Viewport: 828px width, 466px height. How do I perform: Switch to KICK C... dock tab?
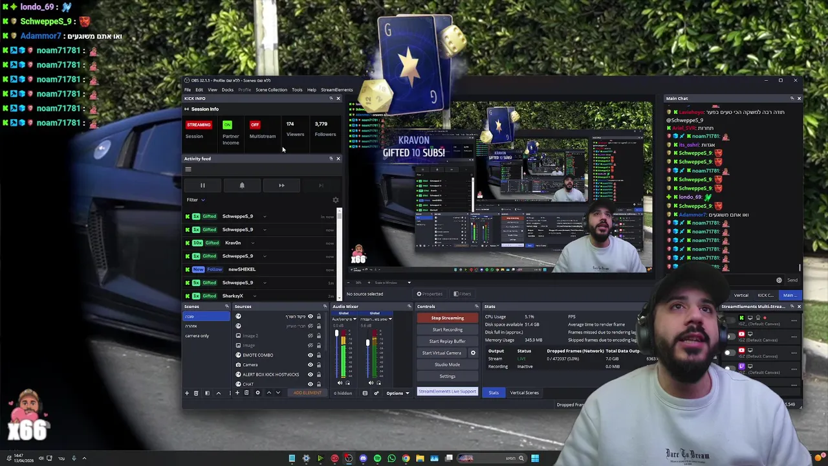coord(765,295)
